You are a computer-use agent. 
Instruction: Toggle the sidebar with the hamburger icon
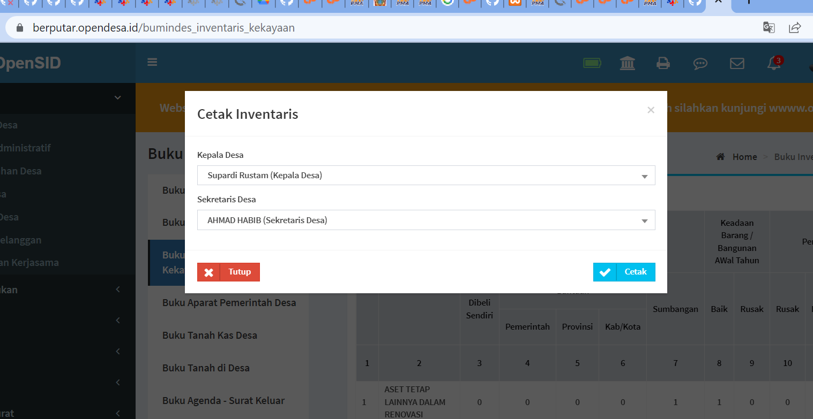click(152, 62)
